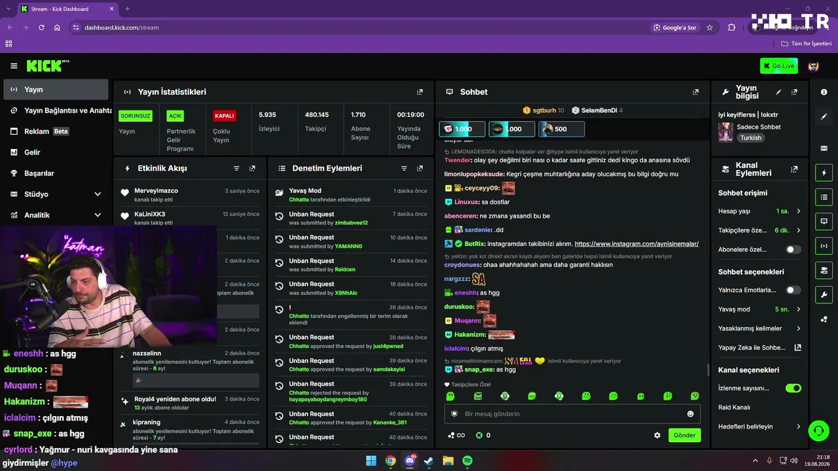The height and width of the screenshot is (471, 838).
Task: Pop out the Yayın İstatistikleri panel
Action: pyautogui.click(x=420, y=92)
